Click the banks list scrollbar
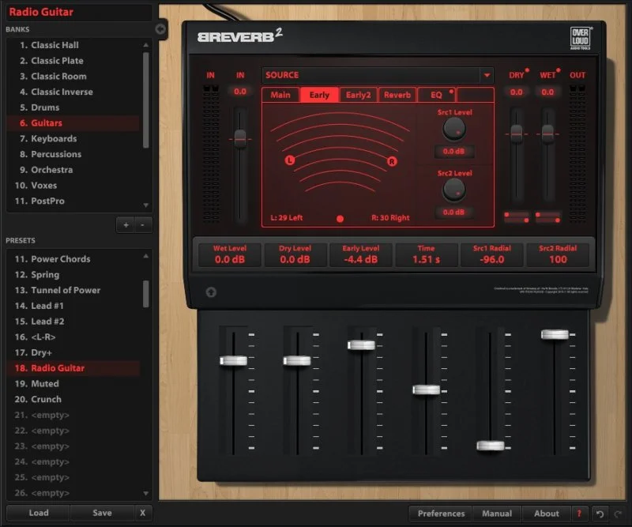 tap(146, 100)
